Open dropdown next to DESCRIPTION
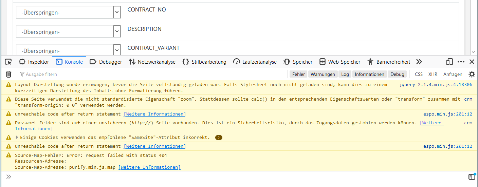Image resolution: width=478 pixels, height=187 pixels. coord(117,32)
